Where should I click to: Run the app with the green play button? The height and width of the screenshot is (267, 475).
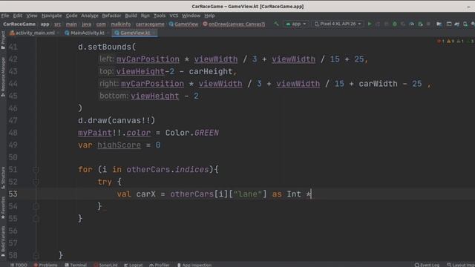(370, 24)
